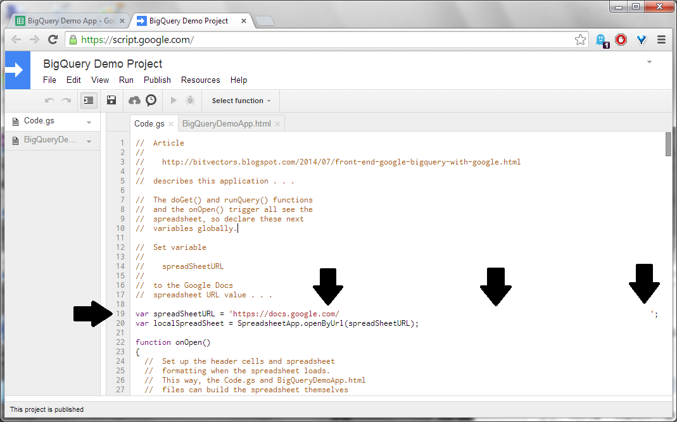
Task: Open revision history via the clock icon
Action: 151,100
